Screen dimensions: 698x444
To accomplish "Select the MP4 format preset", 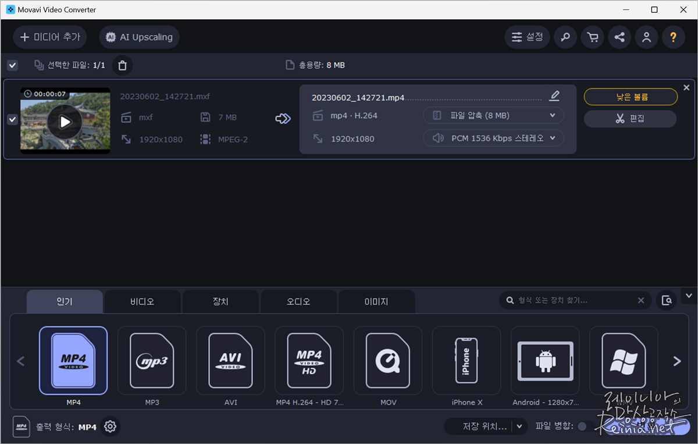I will pos(73,361).
